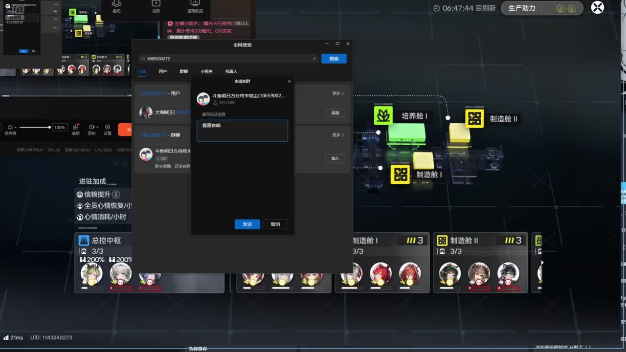
Task: Click the 录制 record icon
Action: pos(91,127)
